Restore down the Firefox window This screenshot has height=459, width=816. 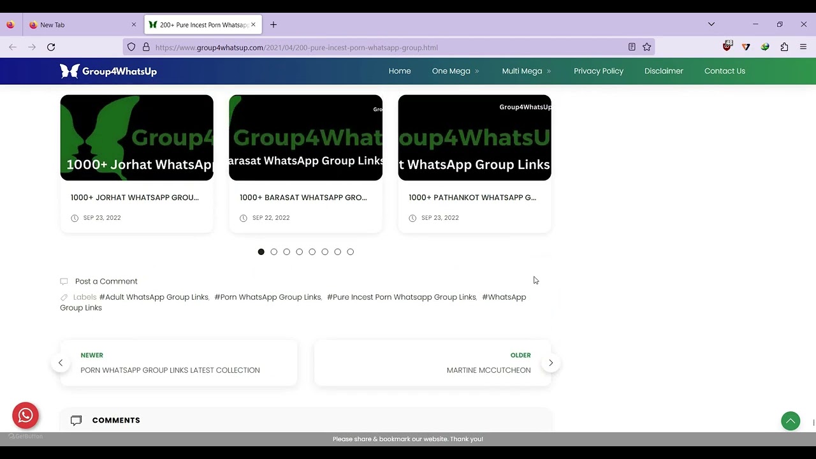pyautogui.click(x=780, y=24)
